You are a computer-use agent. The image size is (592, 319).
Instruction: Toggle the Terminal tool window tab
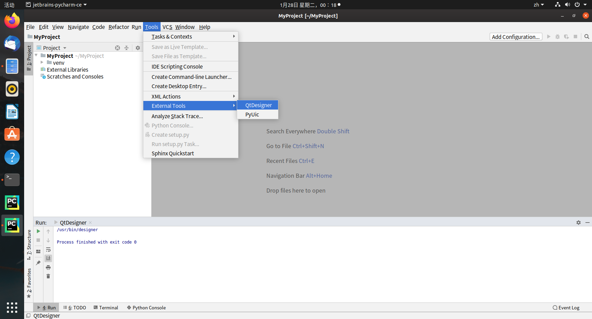(106, 308)
